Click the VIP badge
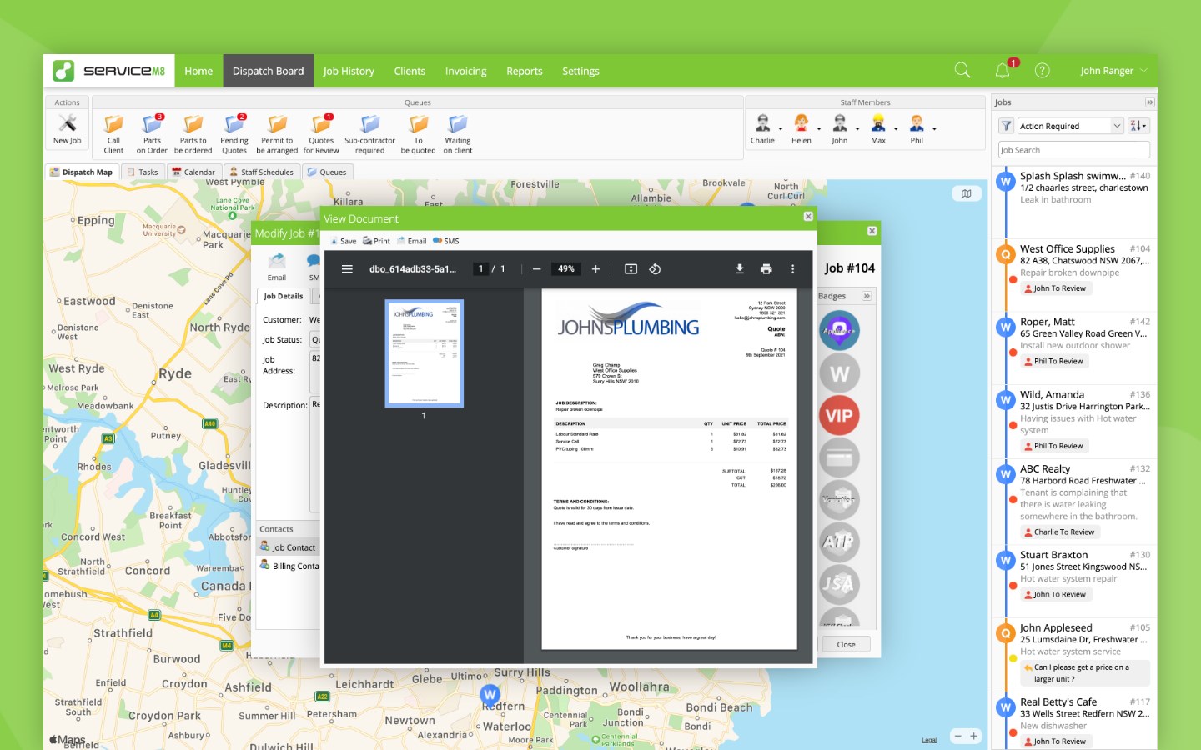The height and width of the screenshot is (750, 1201). point(839,415)
